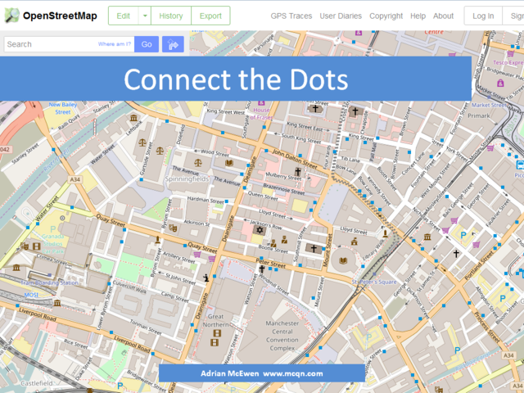Click the OpenStreetMap magnifier logo

[12, 16]
